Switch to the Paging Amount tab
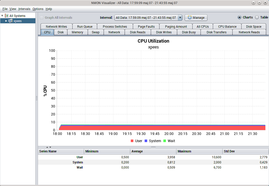269x186 pixels. [x=176, y=26]
